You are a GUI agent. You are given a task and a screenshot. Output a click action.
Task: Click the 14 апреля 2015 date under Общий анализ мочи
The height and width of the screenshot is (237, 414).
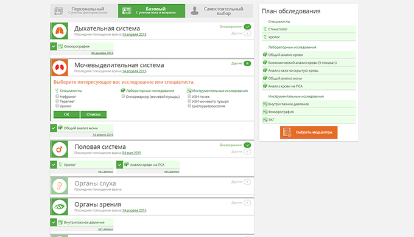click(103, 135)
